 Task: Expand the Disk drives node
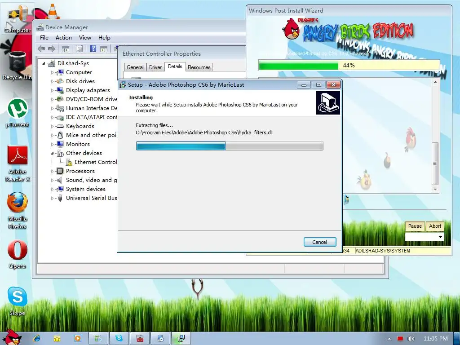[x=52, y=81]
